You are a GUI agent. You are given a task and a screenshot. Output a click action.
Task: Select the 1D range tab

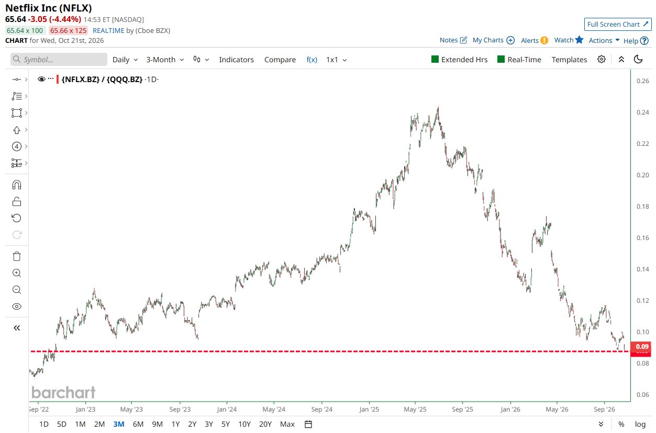pyautogui.click(x=45, y=424)
